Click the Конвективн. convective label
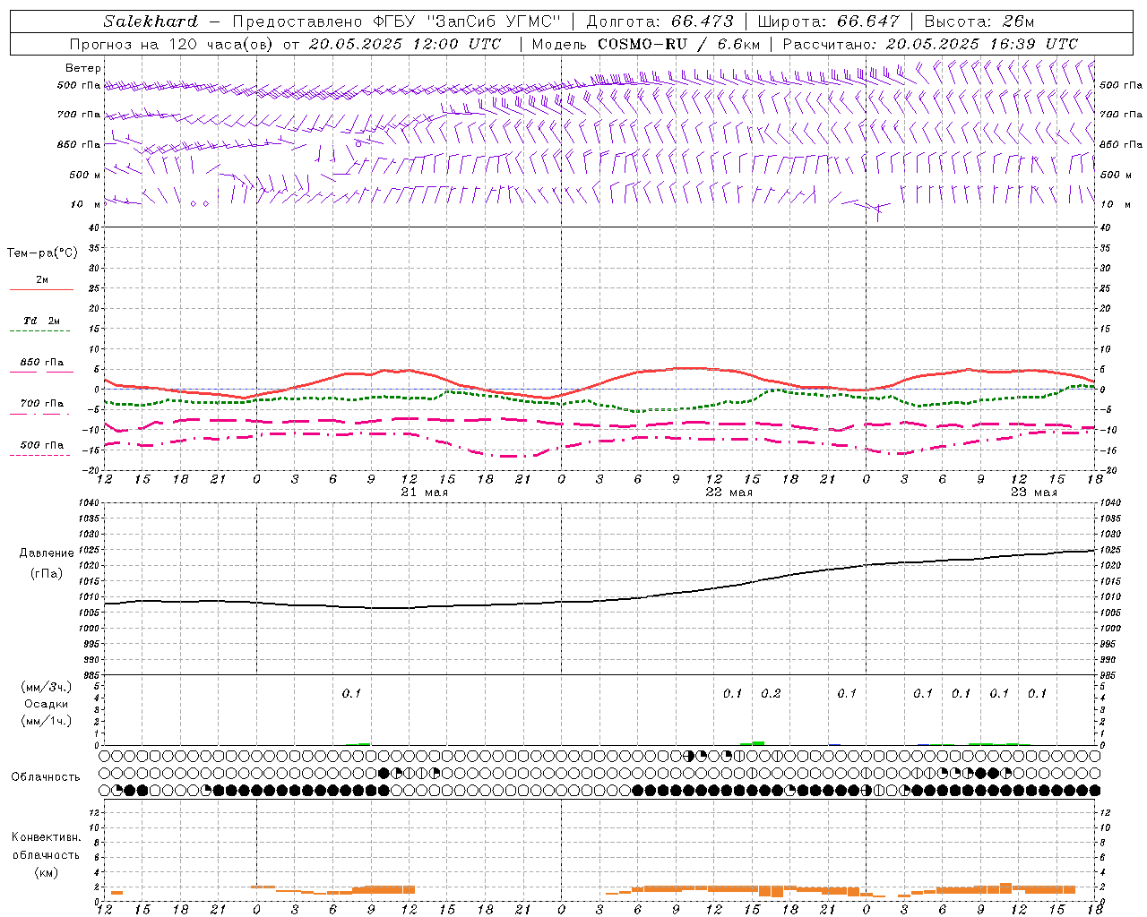Viewport: 1147px width, 917px height. tap(46, 837)
